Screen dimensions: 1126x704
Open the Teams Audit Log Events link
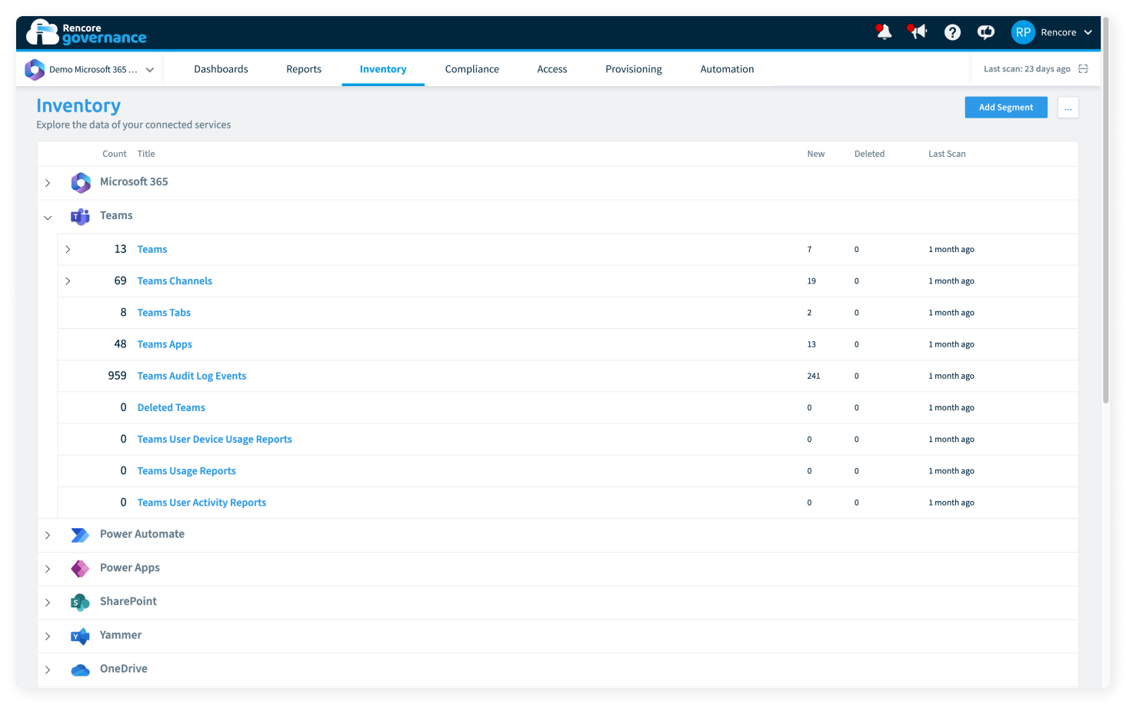[x=192, y=376]
